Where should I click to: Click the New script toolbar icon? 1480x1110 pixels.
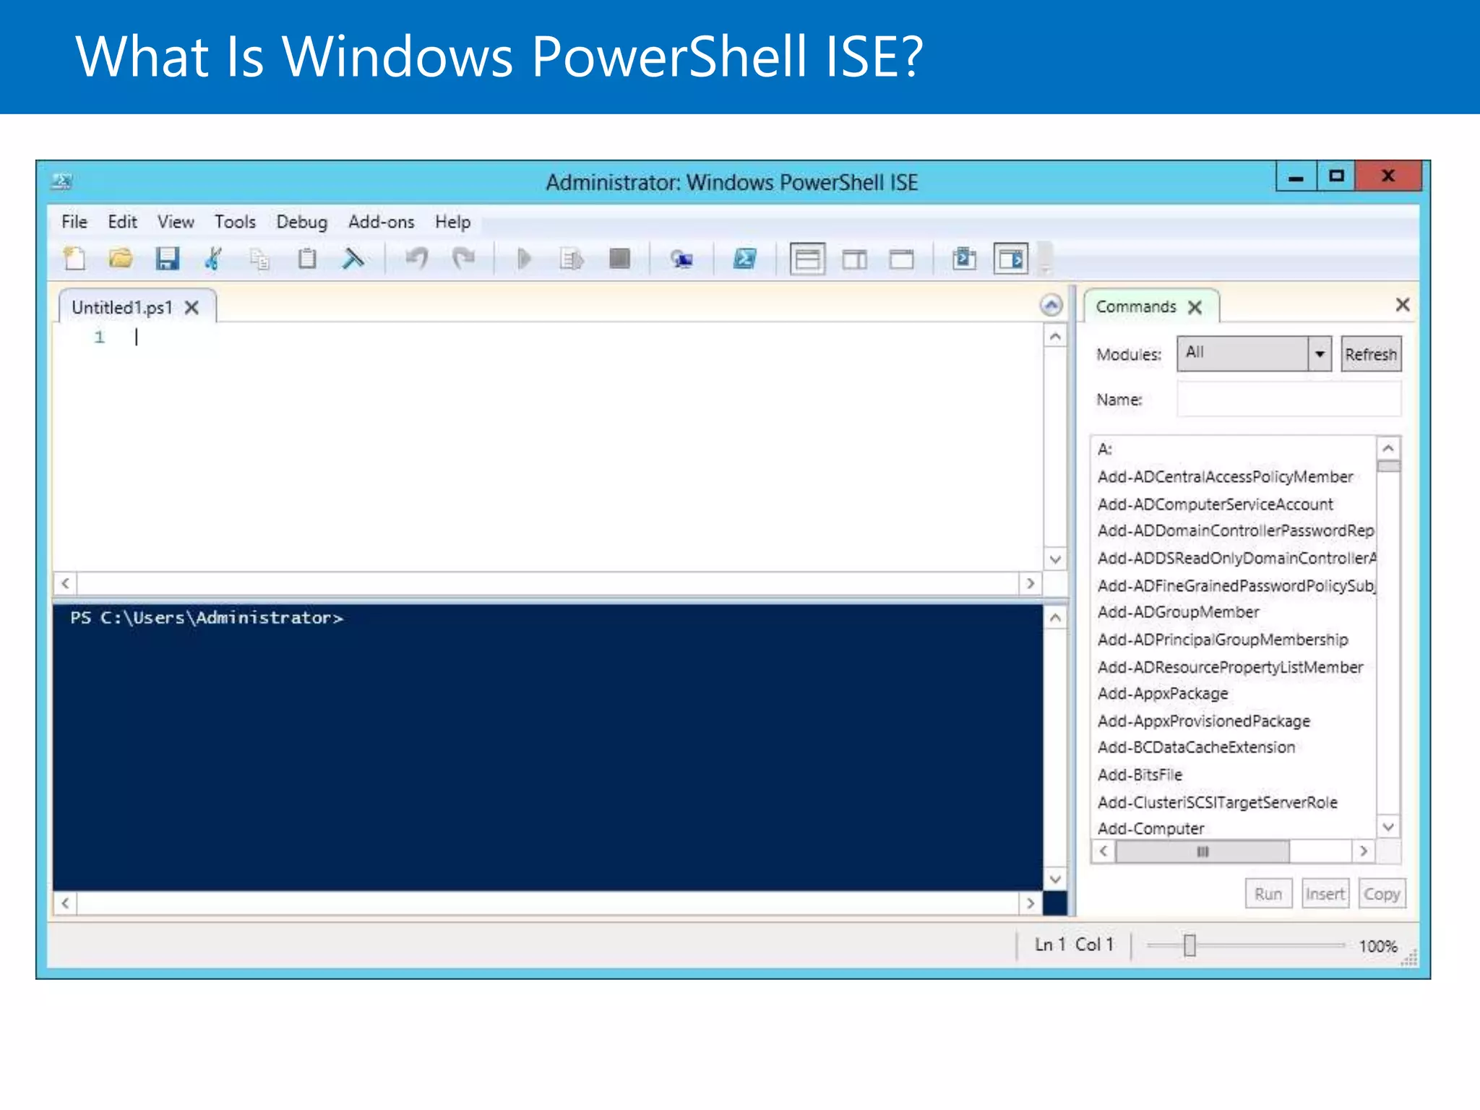(x=74, y=258)
